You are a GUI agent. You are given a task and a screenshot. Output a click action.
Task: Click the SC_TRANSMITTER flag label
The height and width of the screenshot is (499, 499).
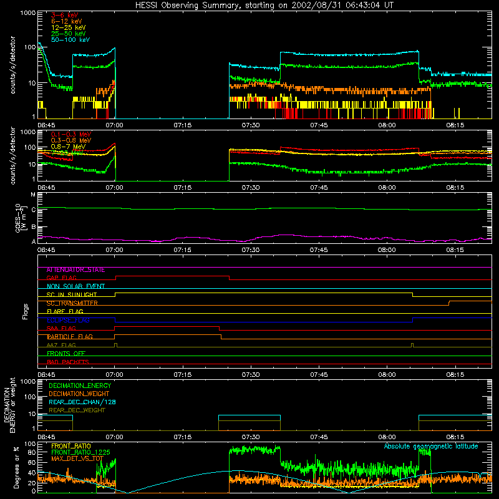pyautogui.click(x=72, y=303)
